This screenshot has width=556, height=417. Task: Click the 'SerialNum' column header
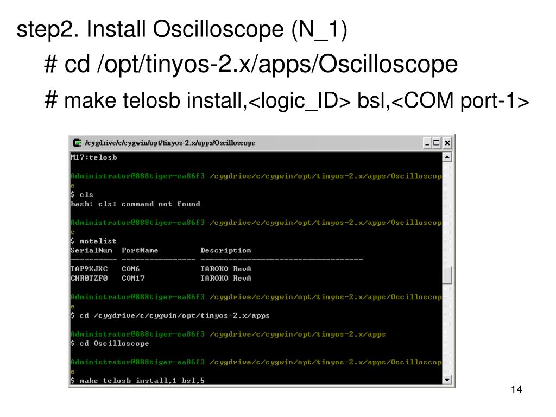(91, 250)
